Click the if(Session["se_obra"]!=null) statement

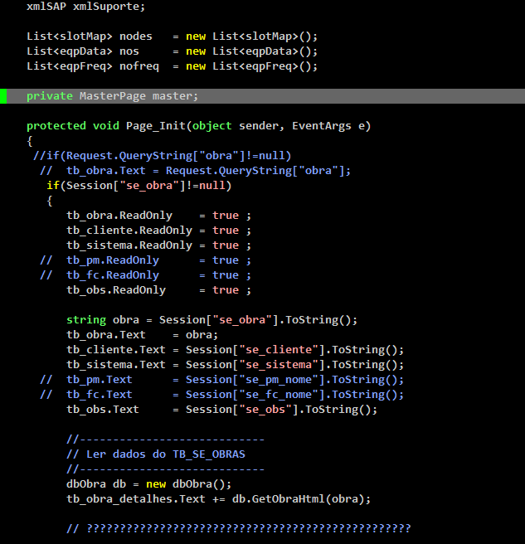pyautogui.click(x=133, y=186)
